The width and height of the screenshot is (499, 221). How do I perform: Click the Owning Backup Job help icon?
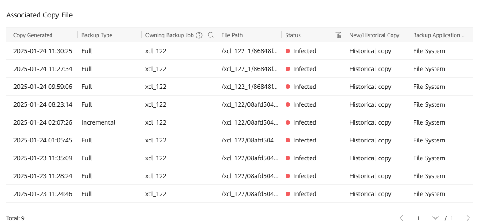pos(199,35)
